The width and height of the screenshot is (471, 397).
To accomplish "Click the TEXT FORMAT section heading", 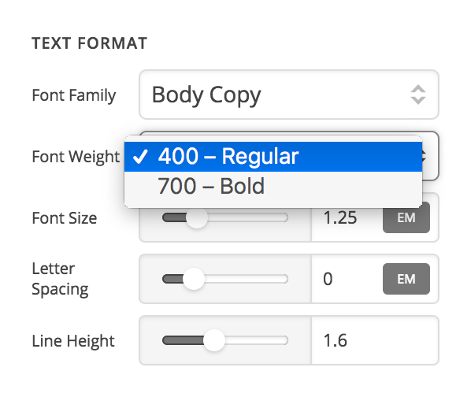I will tap(90, 43).
